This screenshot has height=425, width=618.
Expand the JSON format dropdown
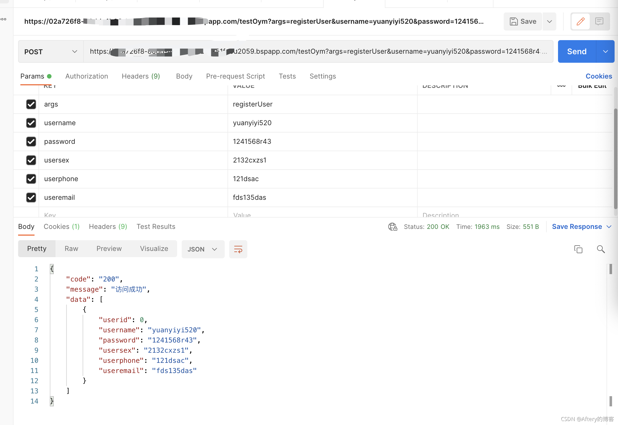click(203, 249)
